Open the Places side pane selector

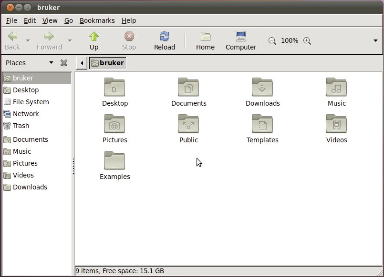(30, 63)
